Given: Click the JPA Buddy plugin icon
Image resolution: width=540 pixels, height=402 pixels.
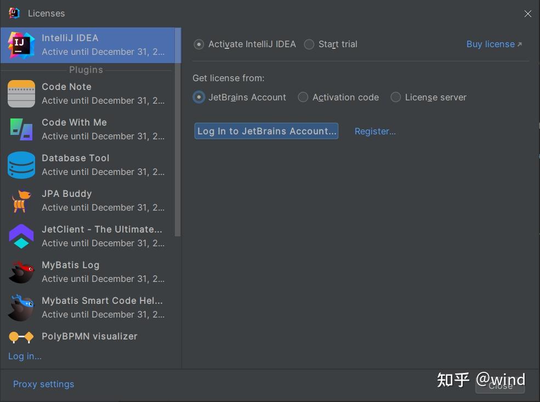Looking at the screenshot, I should (x=21, y=200).
